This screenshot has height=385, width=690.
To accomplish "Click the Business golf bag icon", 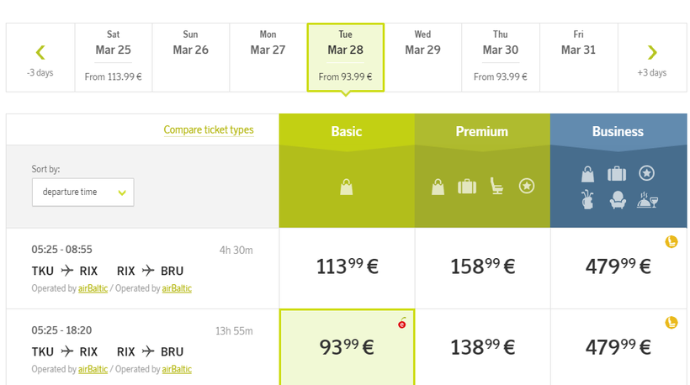I will coord(588,201).
